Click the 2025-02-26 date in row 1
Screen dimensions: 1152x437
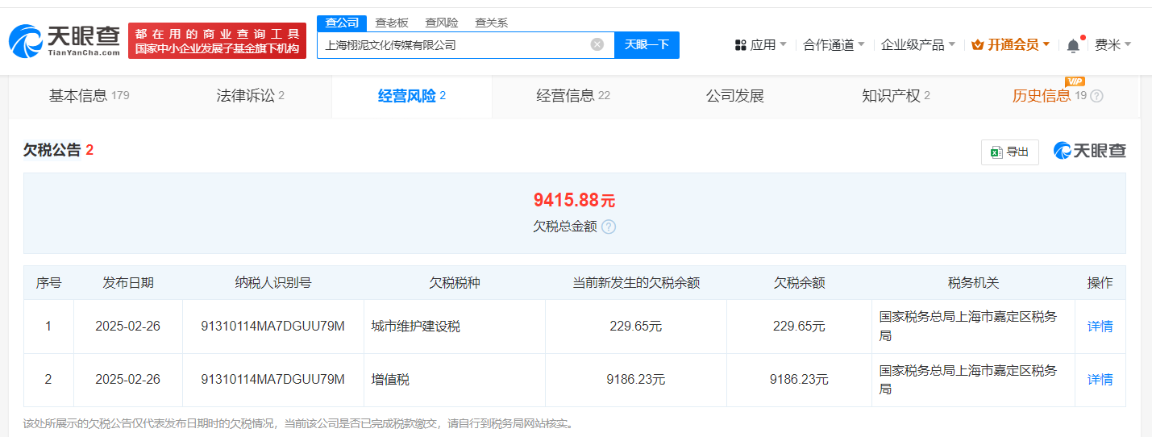(128, 327)
